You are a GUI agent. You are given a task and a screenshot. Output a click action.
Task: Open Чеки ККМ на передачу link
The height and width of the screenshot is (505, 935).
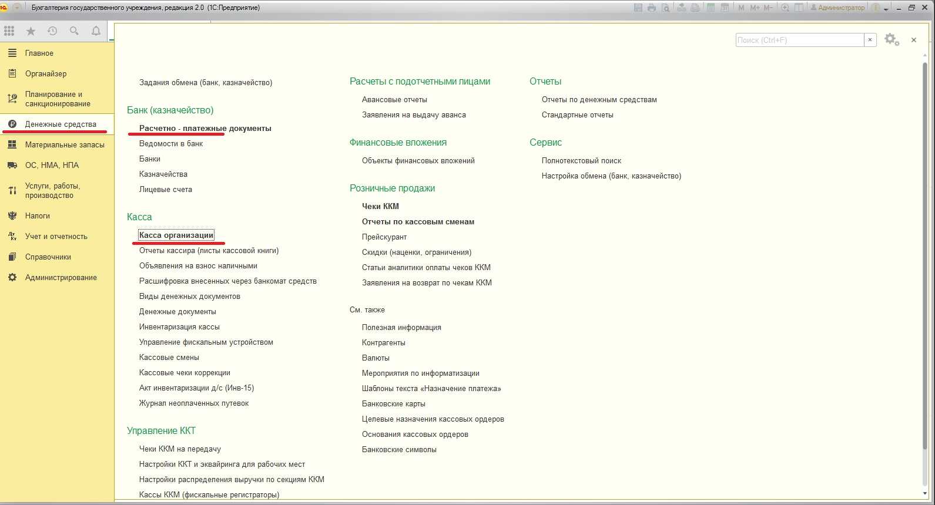pyautogui.click(x=180, y=449)
